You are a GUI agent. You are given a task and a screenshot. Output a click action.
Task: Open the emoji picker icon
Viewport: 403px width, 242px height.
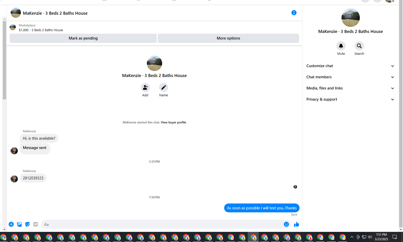286,224
